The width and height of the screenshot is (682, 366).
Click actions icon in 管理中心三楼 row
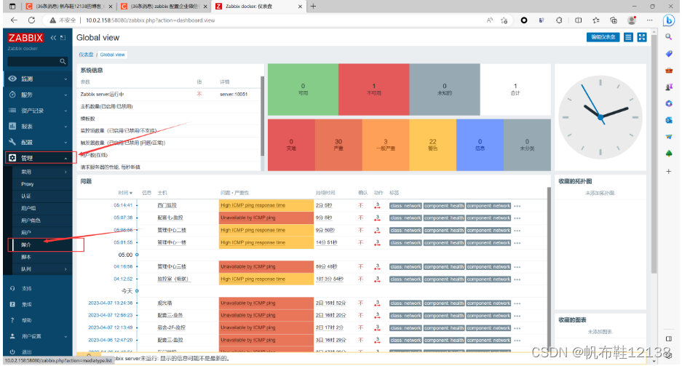click(x=377, y=266)
